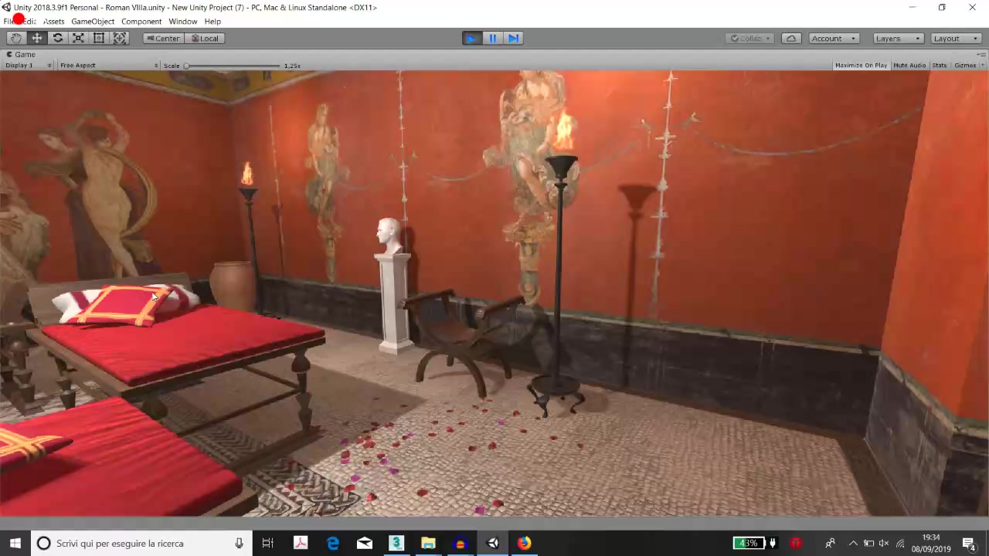Open File Explorer from the taskbar
989x556 pixels.
click(x=428, y=543)
